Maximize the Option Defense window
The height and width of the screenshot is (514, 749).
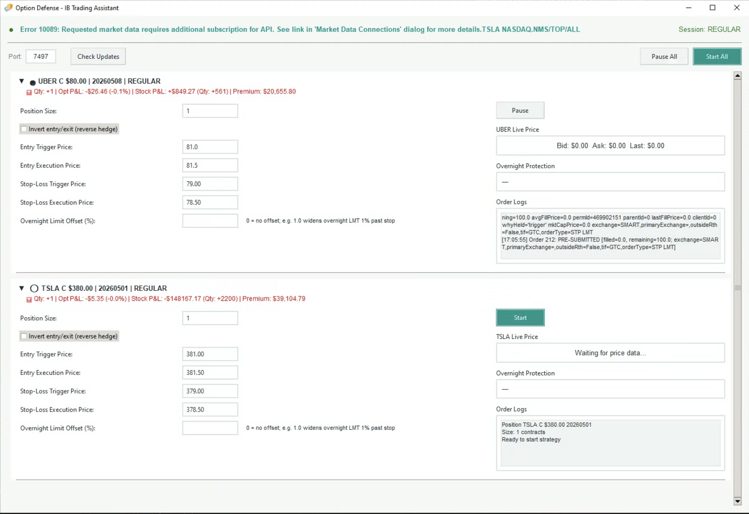tap(712, 8)
